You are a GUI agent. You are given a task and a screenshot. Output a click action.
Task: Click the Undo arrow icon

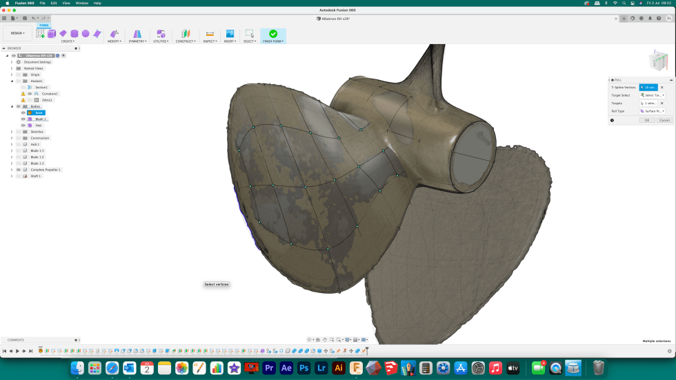coord(34,18)
